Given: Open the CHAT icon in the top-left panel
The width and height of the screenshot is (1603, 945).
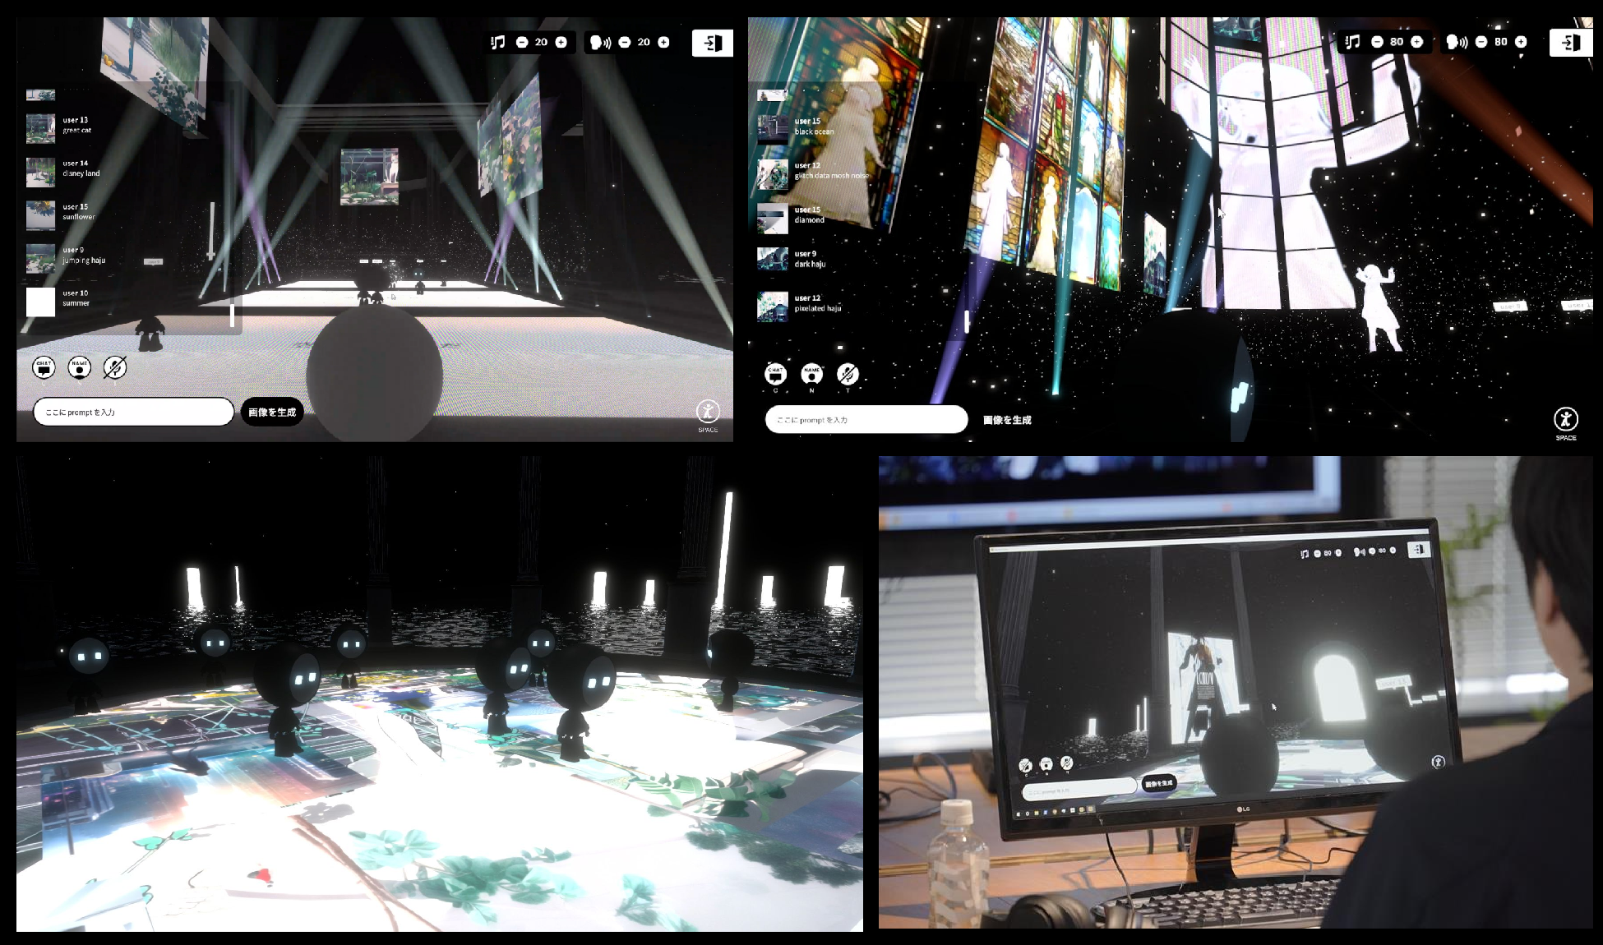Looking at the screenshot, I should [44, 367].
